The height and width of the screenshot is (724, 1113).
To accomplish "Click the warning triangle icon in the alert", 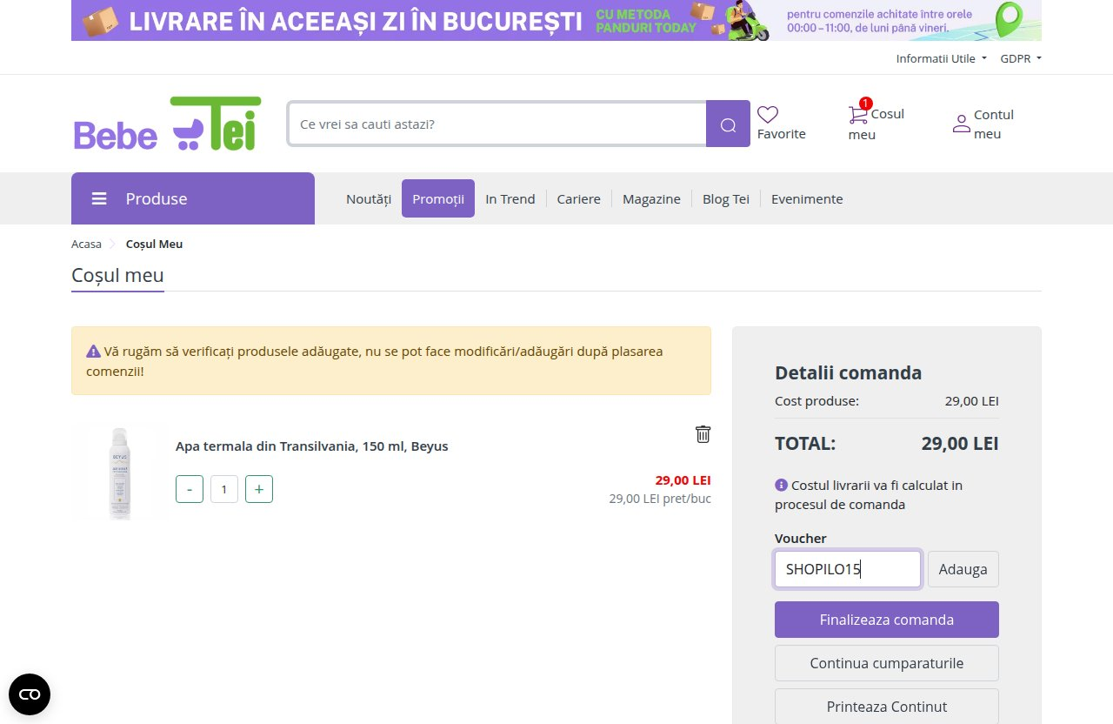I will 93,352.
